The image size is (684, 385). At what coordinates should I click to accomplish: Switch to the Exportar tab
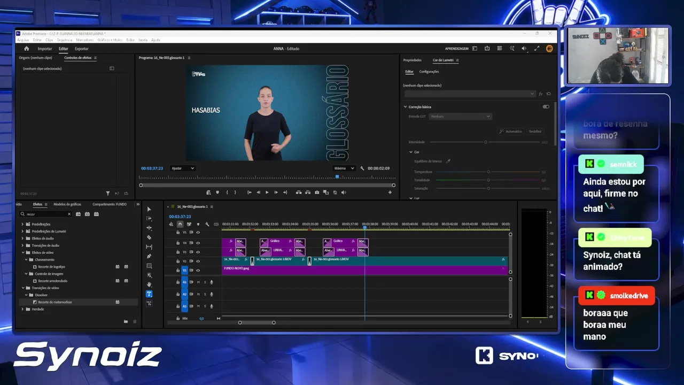[82, 49]
